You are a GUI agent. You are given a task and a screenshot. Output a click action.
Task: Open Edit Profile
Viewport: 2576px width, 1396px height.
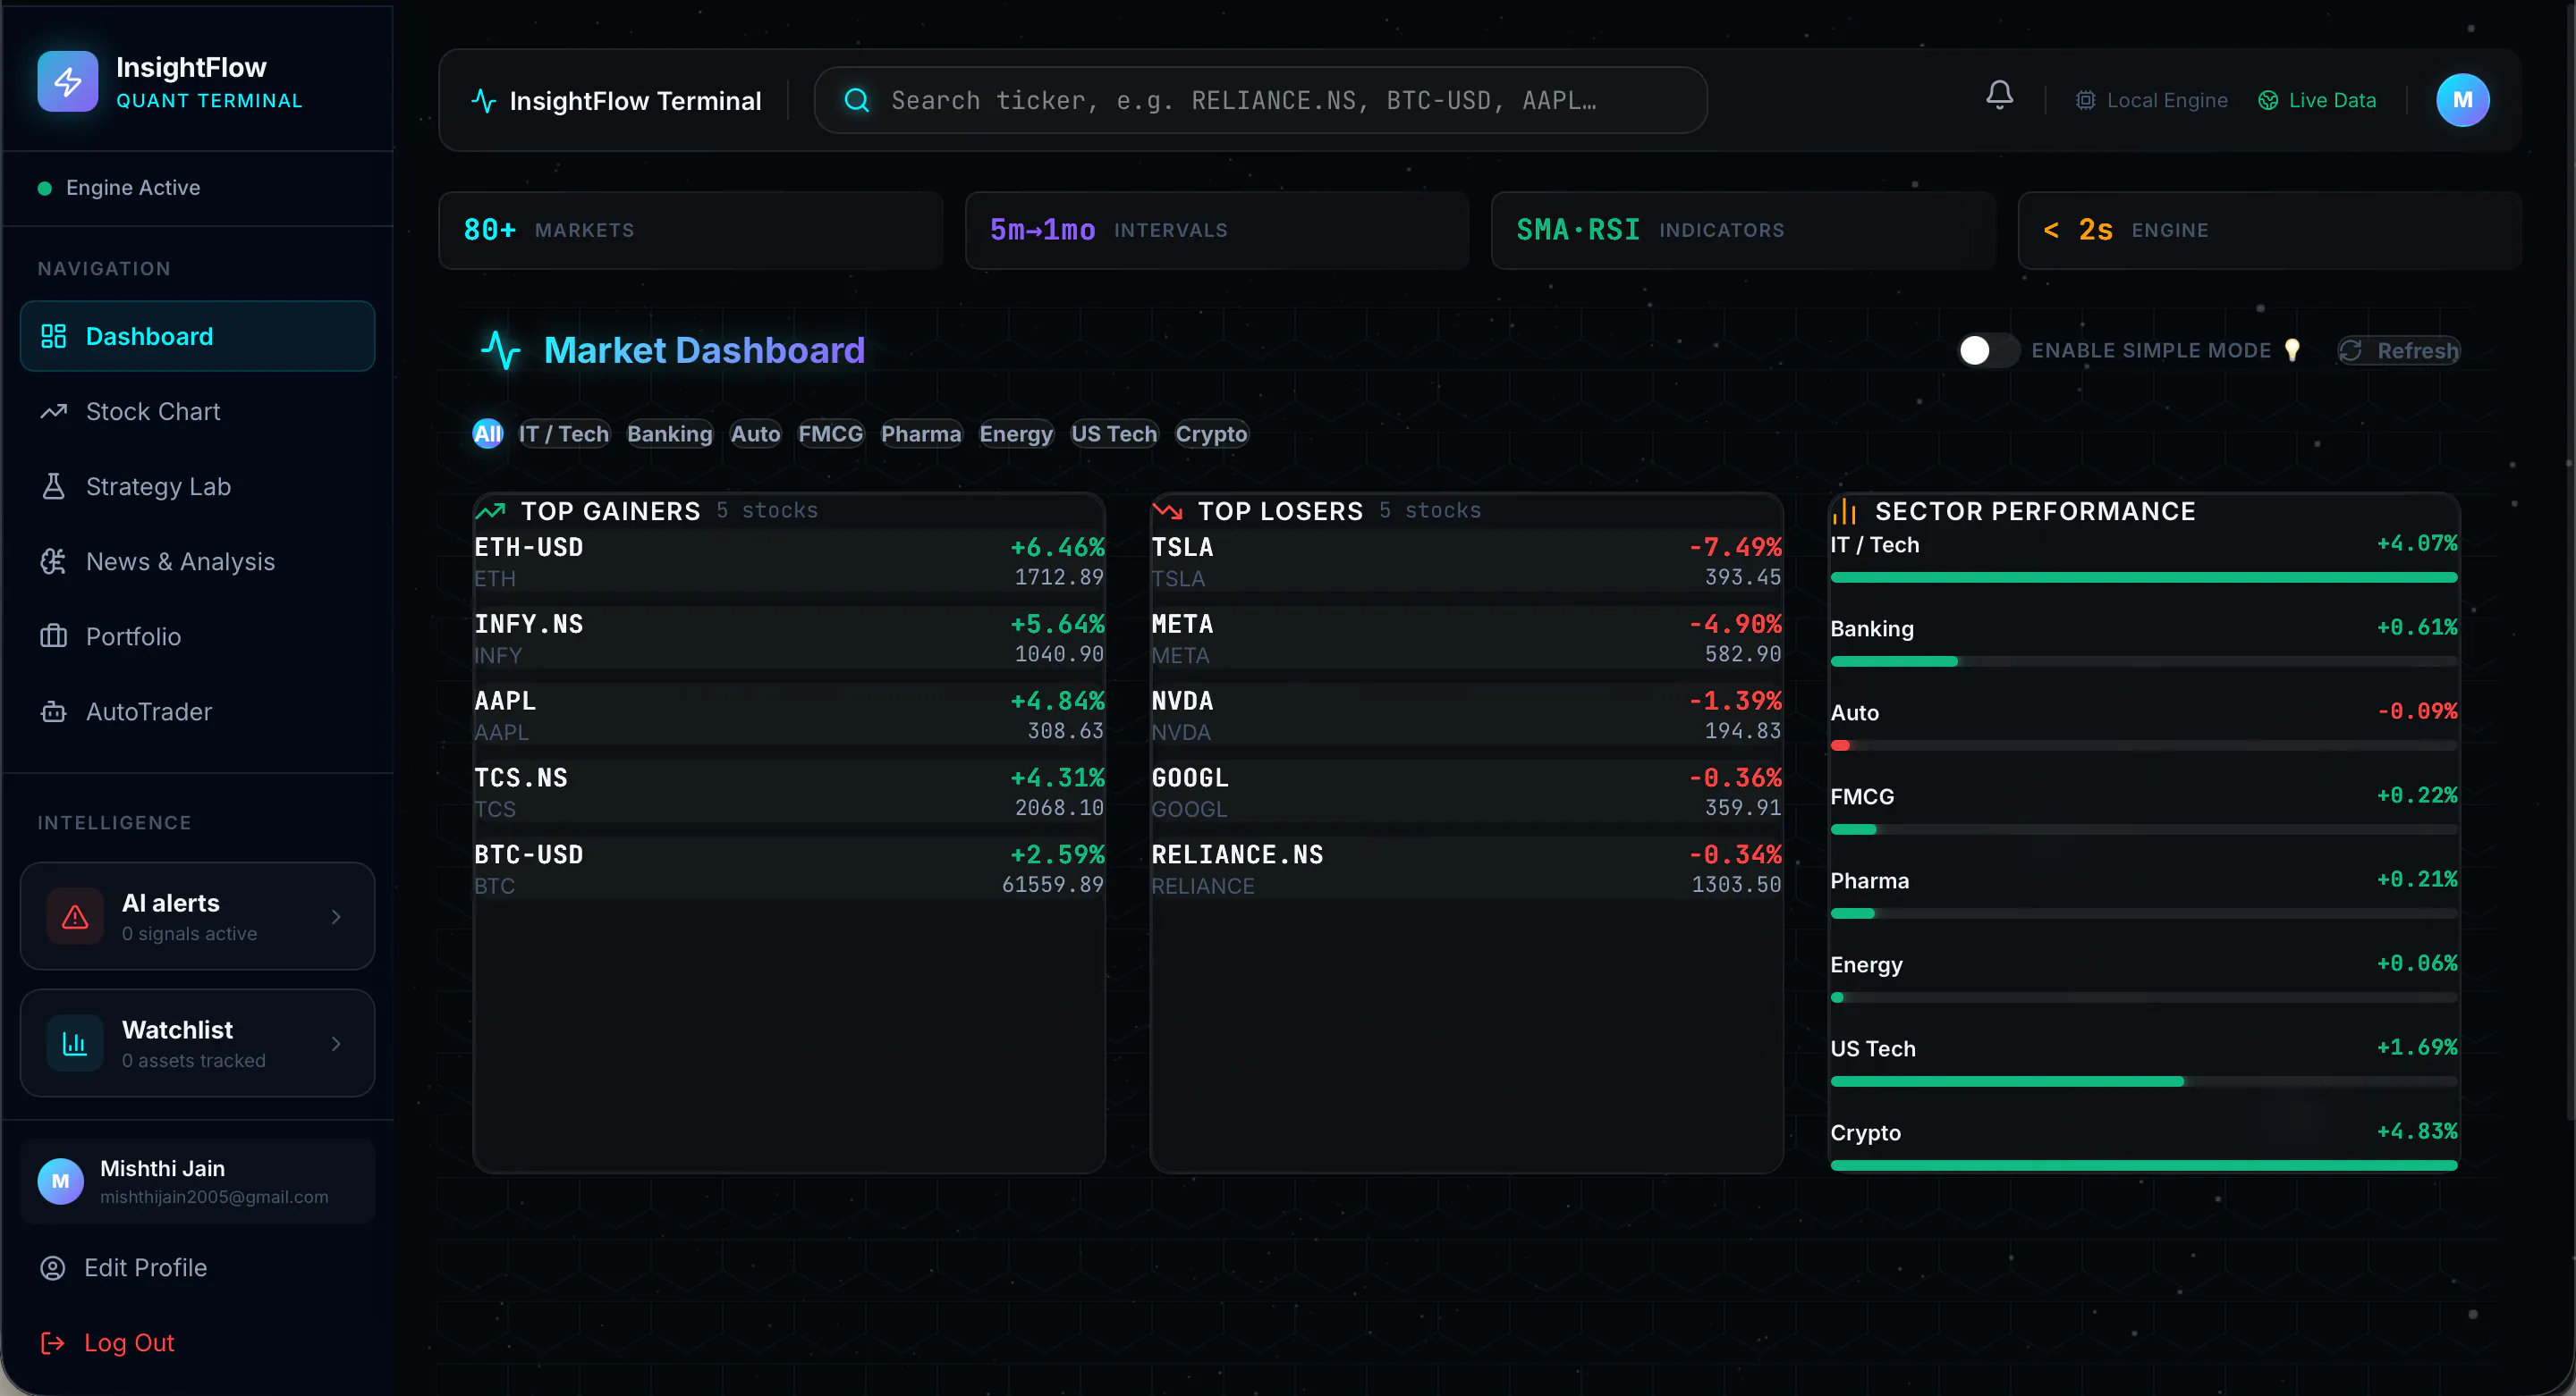145,1267
